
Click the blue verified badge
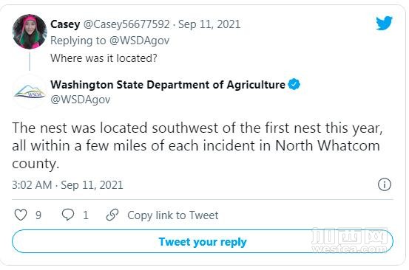click(x=294, y=85)
